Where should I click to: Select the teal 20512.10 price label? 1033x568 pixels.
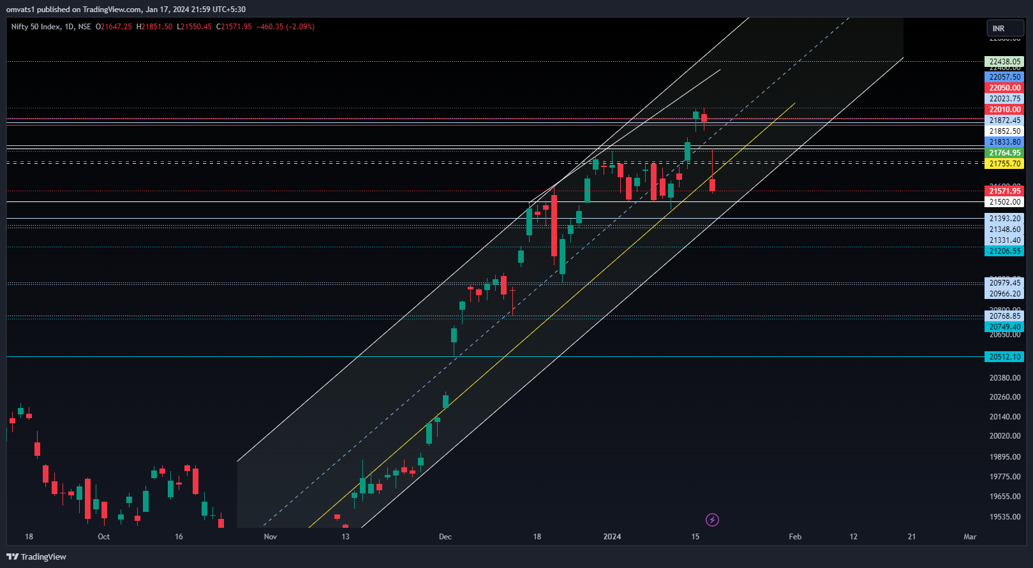tap(1004, 357)
